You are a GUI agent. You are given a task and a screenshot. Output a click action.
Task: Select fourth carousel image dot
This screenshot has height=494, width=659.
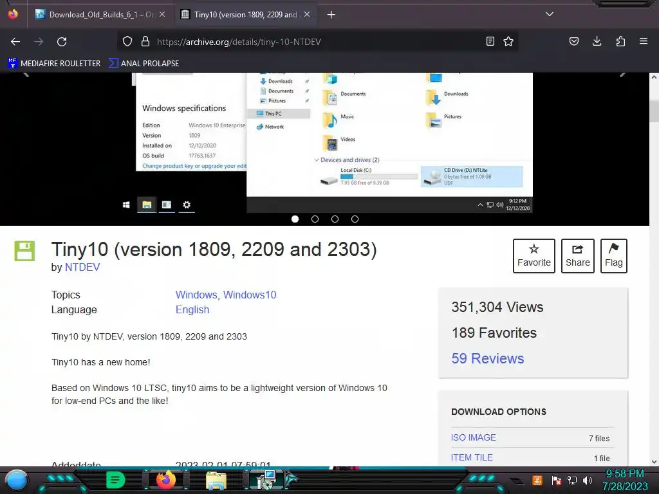355,219
